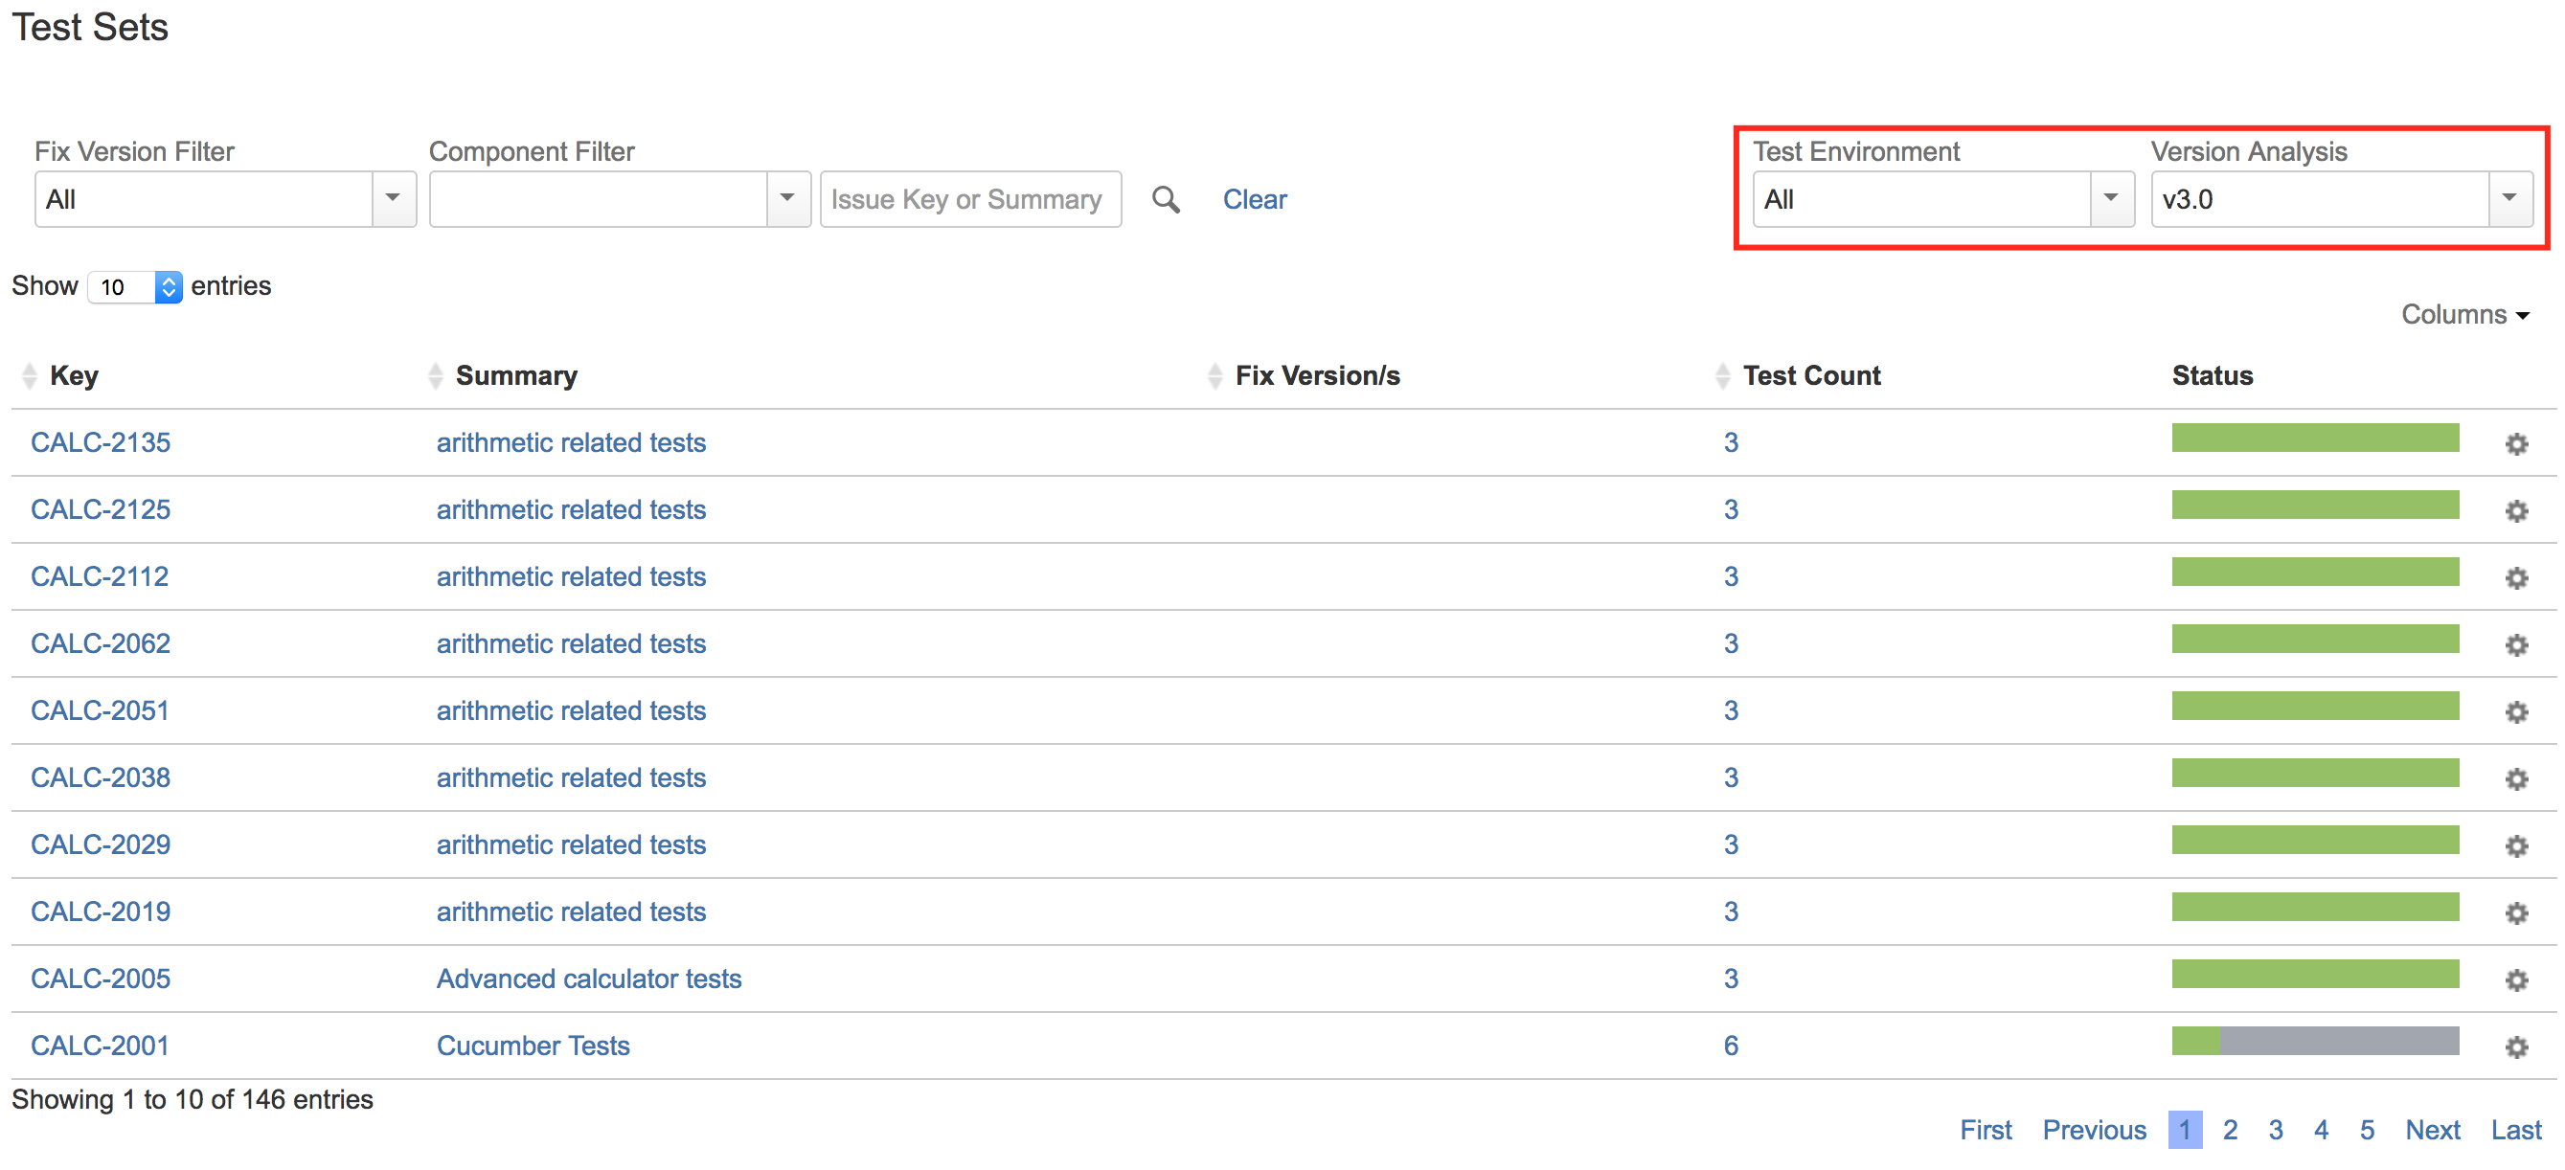This screenshot has height=1170, width=2565.
Task: Click the search magnifier icon
Action: point(1166,200)
